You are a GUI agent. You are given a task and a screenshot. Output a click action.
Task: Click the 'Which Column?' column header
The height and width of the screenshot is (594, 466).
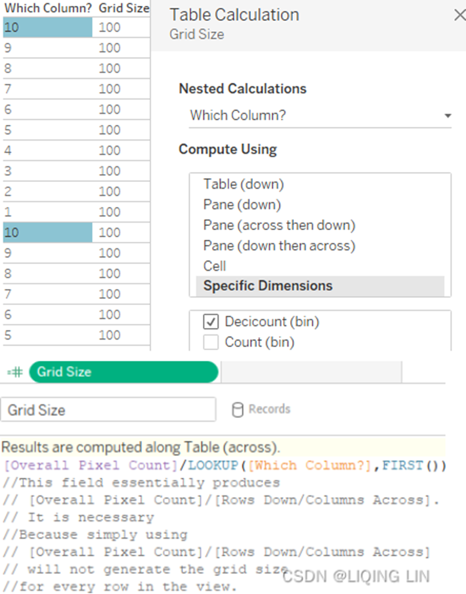[48, 8]
